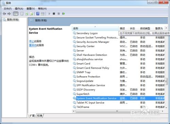Select the SPP Notification Service row
This screenshot has height=124, width=170.
[118, 85]
